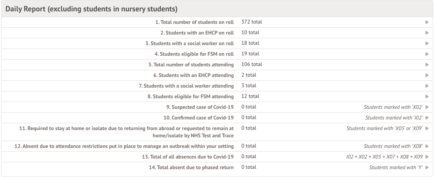Open arrow for total Covid-19 absences
This screenshot has height=179, width=435.
[427, 157]
